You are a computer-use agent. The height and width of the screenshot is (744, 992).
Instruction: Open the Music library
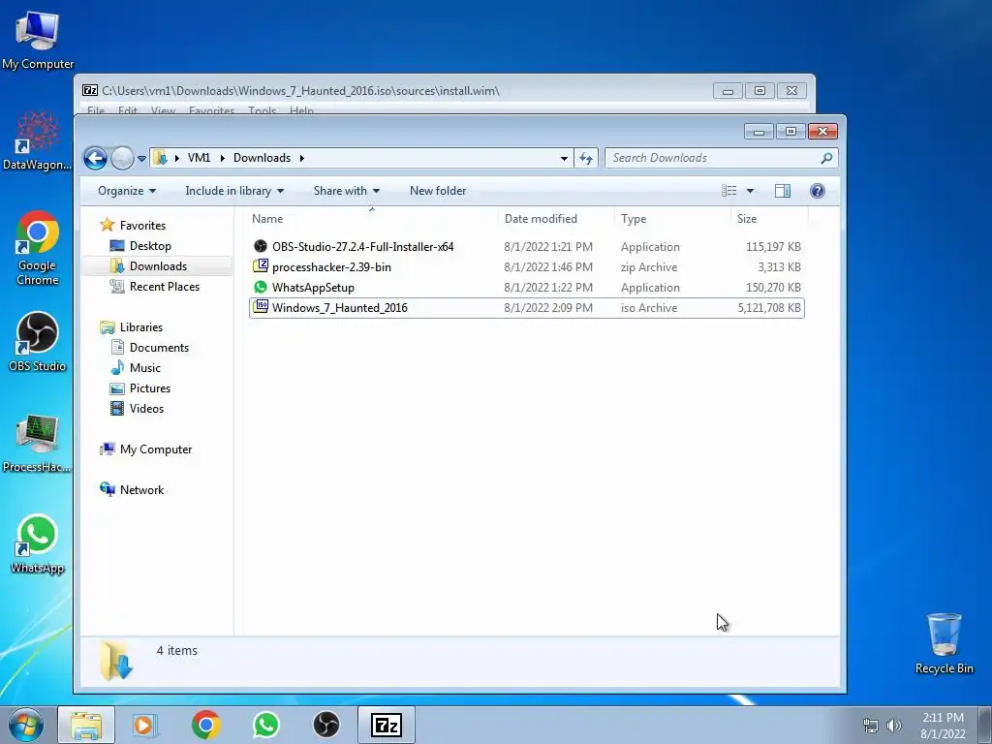pyautogui.click(x=145, y=367)
